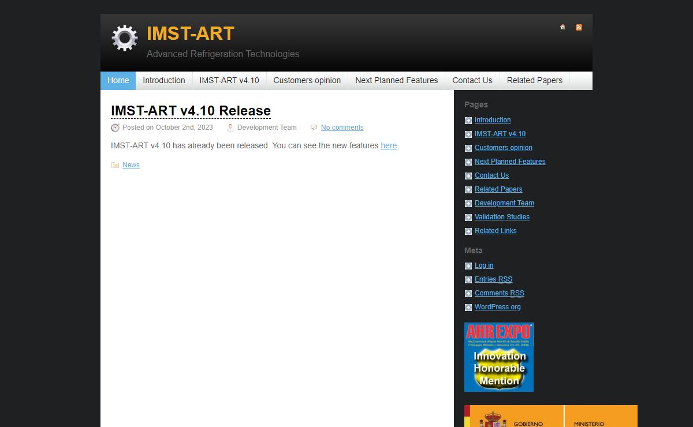Click the arrow bullet beside Development Team page
This screenshot has height=427, width=693.
(x=468, y=204)
